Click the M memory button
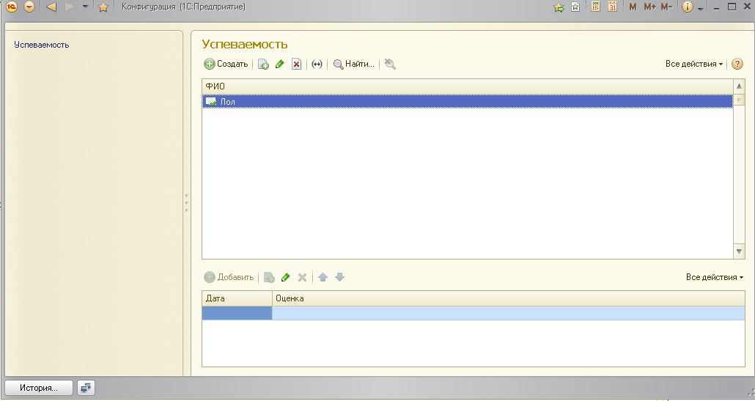This screenshot has height=401, width=755. coord(633,7)
